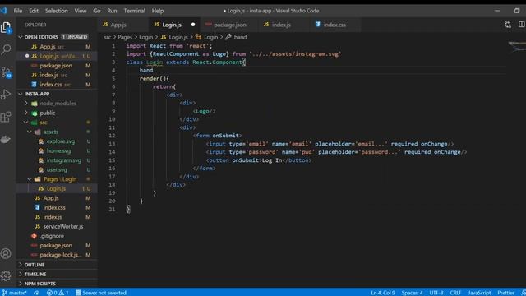Screen dimensions: 526x296
Task: Open the Explorer view in activity bar
Action: (x=6, y=27)
